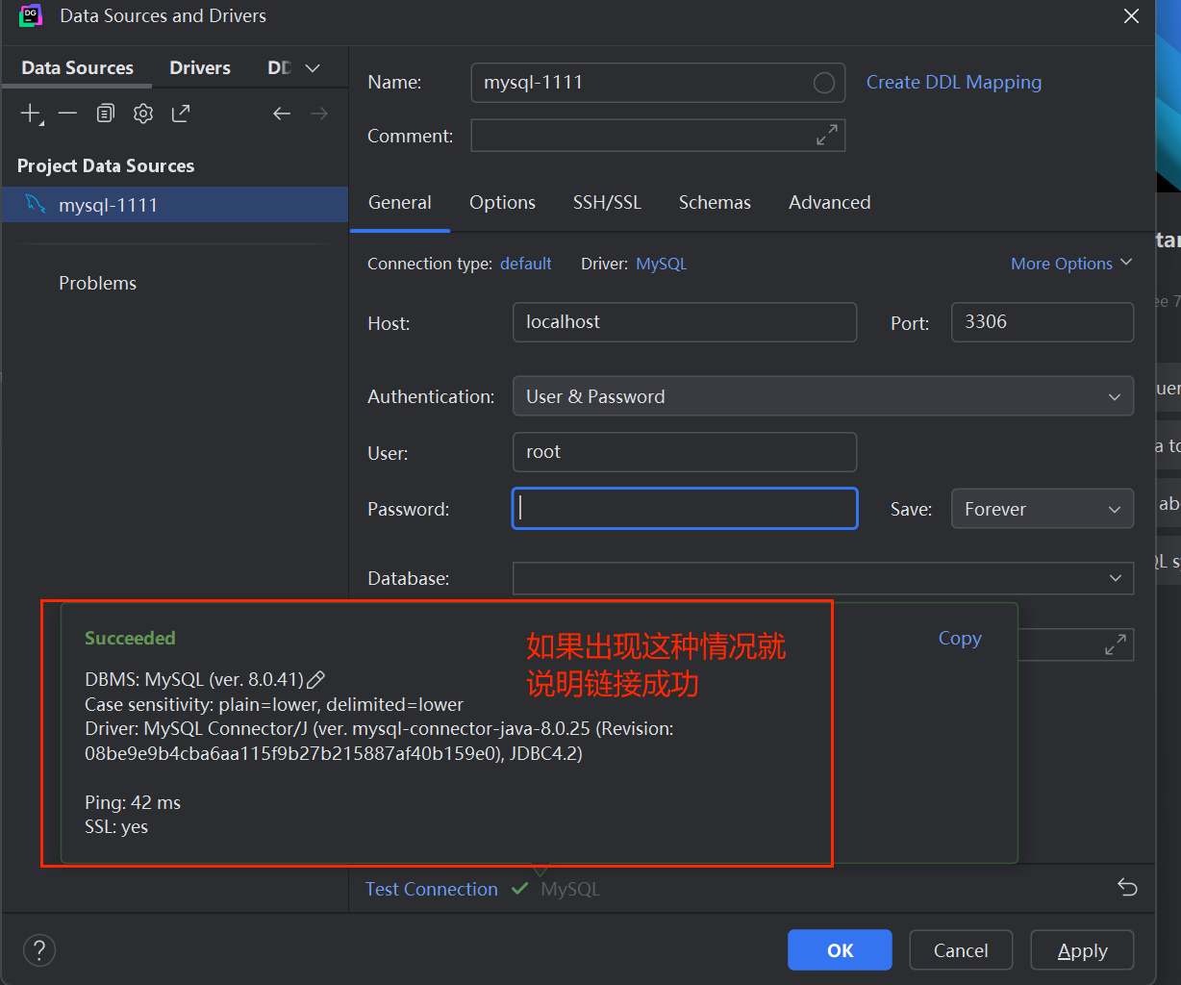The height and width of the screenshot is (985, 1181).
Task: Expand the URL field with arrows icon
Action: 1116,644
